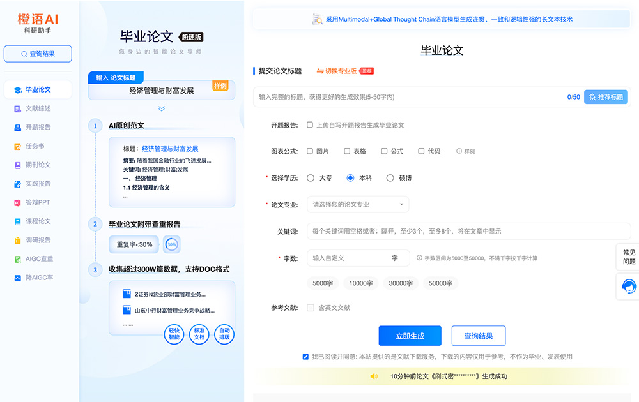This screenshot has width=639, height=402.
Task: Choose the 50000字 word count preset
Action: coord(440,283)
